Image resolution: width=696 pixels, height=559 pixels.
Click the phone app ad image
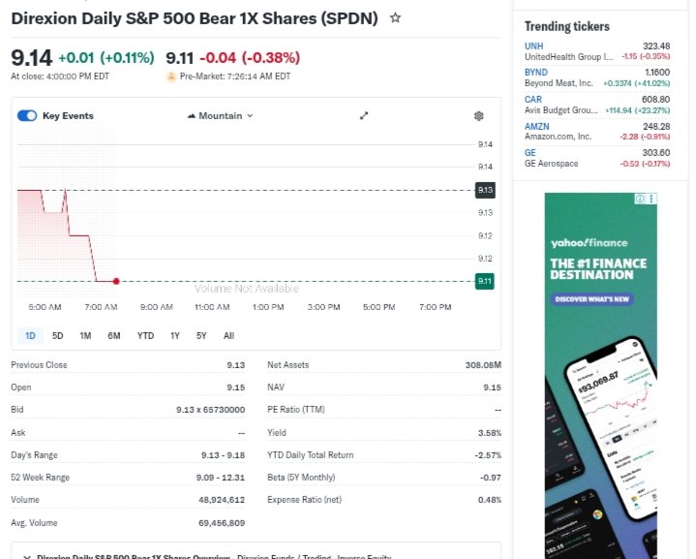pos(601,426)
